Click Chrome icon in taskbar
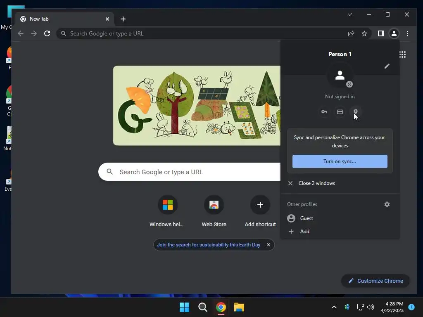Screen dimensions: 423x317 point(221,307)
